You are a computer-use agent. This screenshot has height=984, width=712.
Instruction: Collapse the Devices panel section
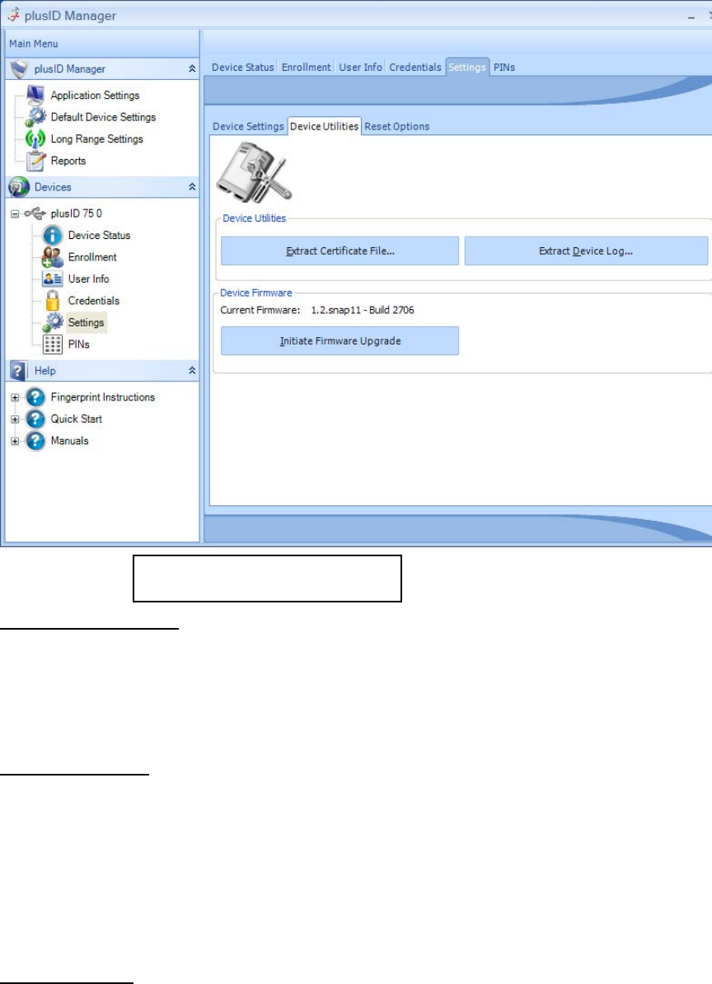(x=192, y=186)
